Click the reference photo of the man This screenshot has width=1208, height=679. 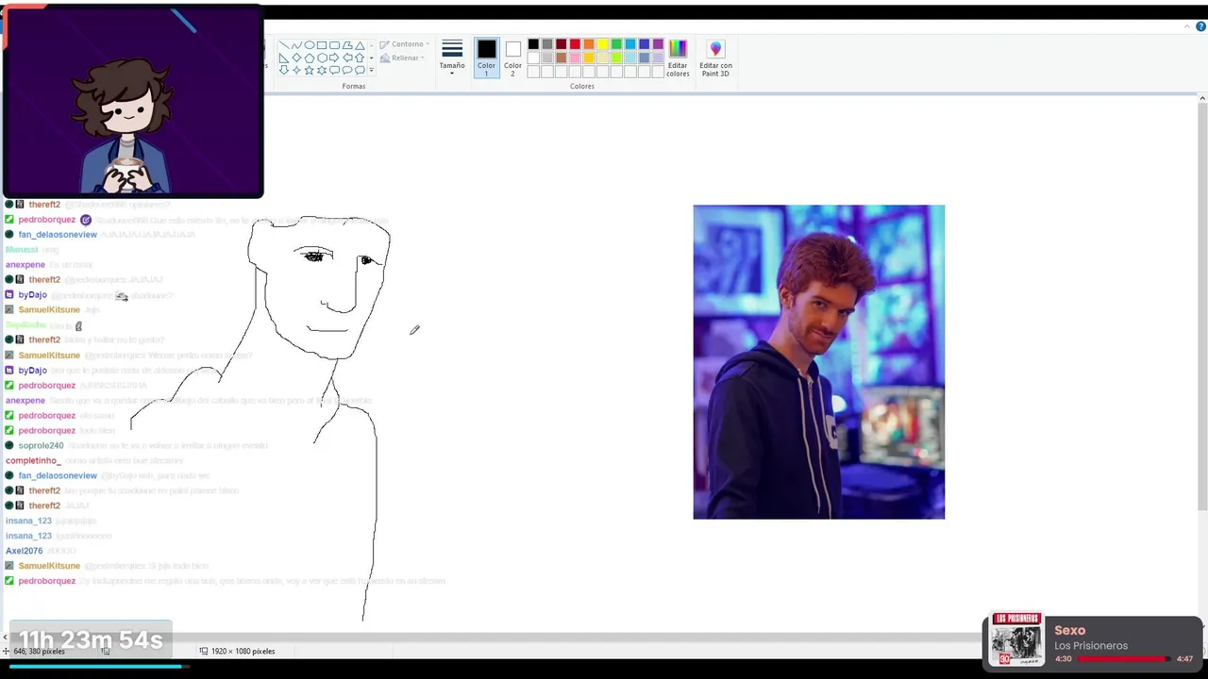[x=819, y=362]
